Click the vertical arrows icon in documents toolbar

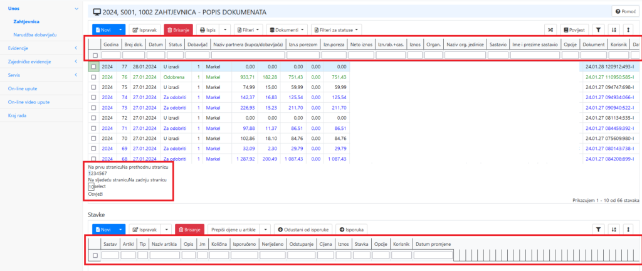pos(628,30)
